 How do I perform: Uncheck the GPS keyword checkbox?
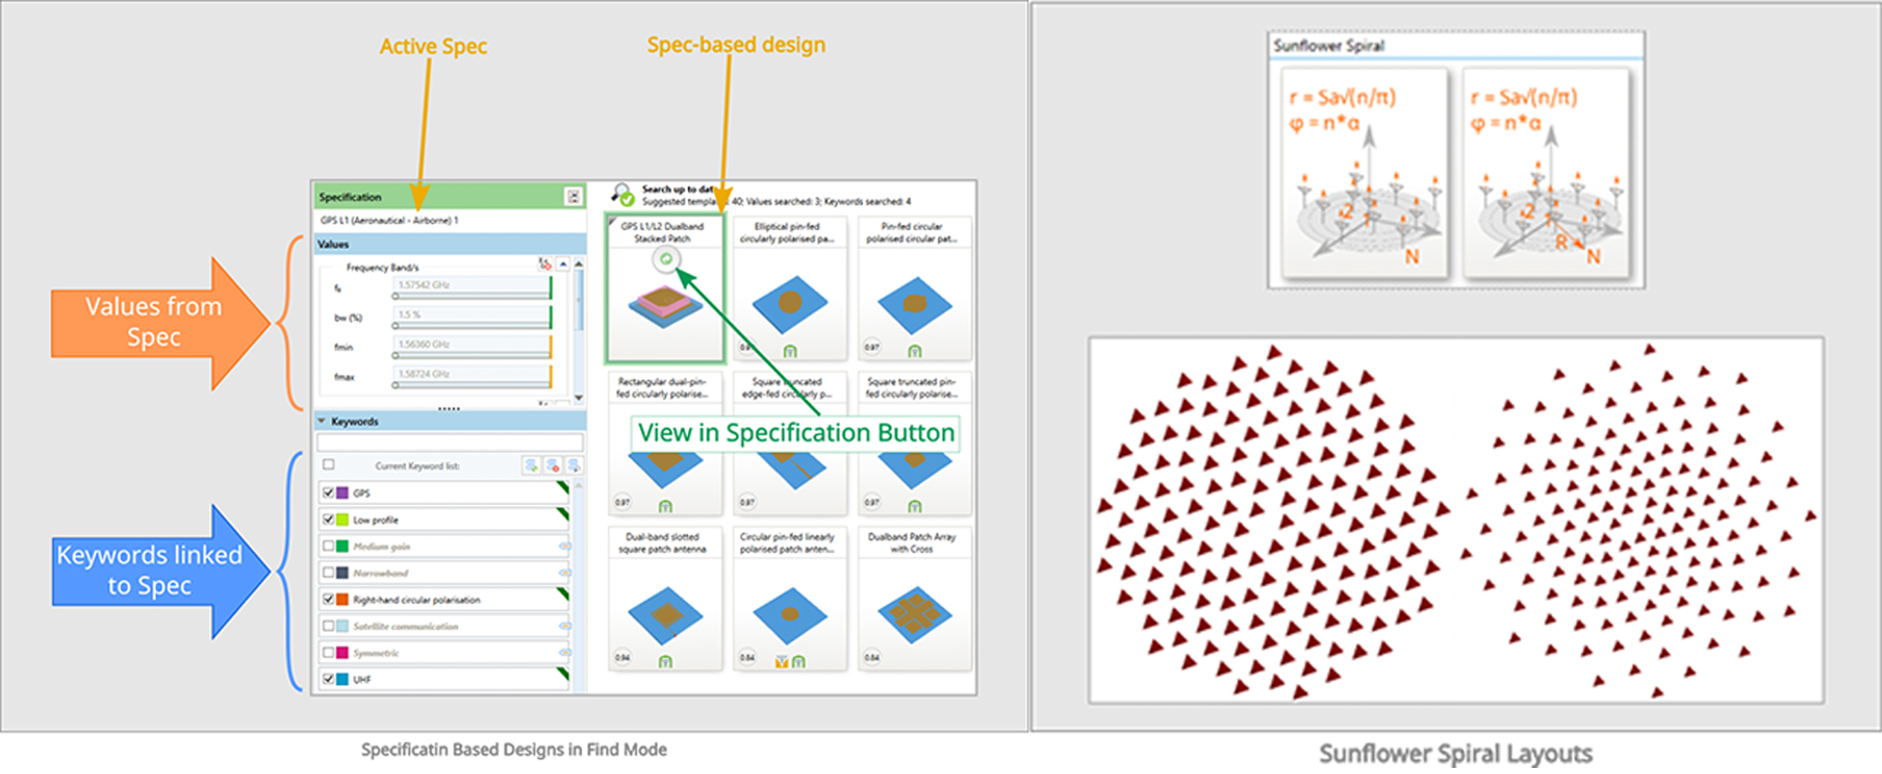pyautogui.click(x=328, y=492)
